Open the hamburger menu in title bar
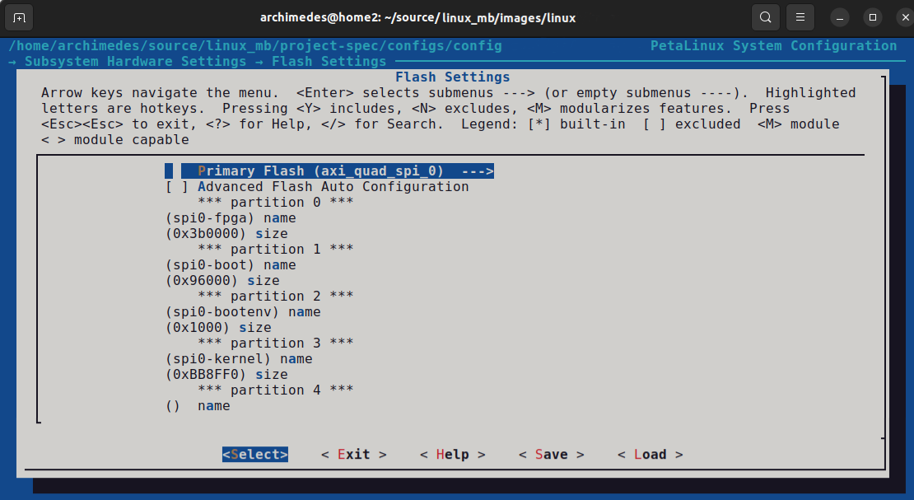Viewport: 914px width, 500px height. pos(800,17)
